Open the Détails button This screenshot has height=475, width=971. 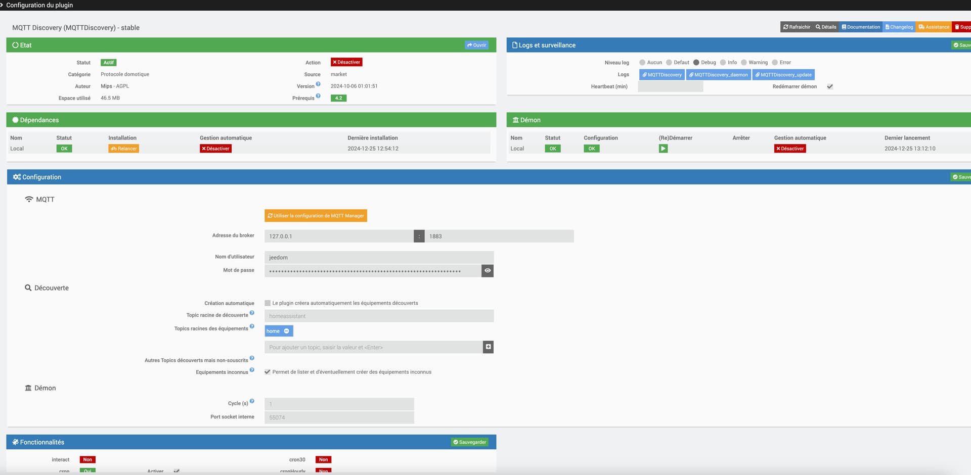pos(826,27)
